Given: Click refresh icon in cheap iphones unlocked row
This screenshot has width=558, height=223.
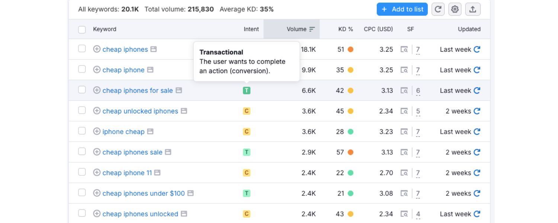Looking at the screenshot, I should pos(477,214).
